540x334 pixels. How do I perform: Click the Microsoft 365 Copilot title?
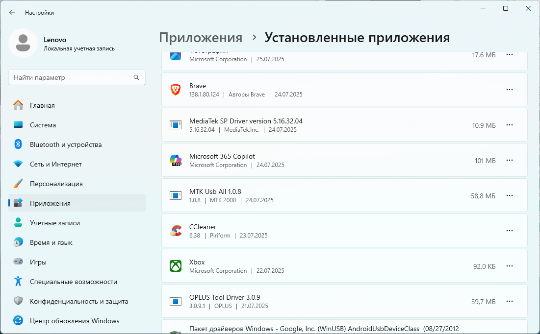pyautogui.click(x=222, y=157)
